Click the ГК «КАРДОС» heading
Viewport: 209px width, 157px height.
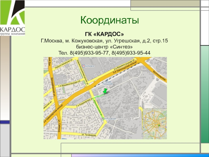(104, 34)
